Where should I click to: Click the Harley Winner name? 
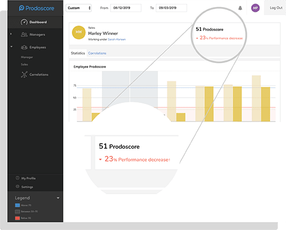pyautogui.click(x=103, y=34)
